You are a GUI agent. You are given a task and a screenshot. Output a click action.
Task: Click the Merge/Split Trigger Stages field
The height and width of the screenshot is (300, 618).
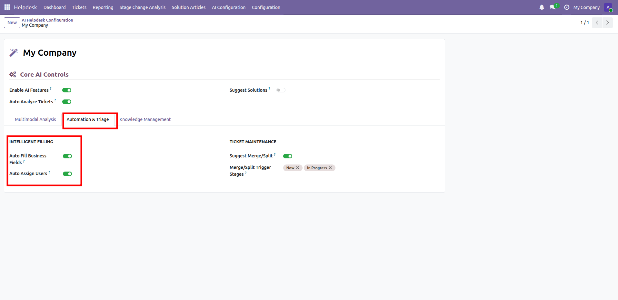pos(361,168)
